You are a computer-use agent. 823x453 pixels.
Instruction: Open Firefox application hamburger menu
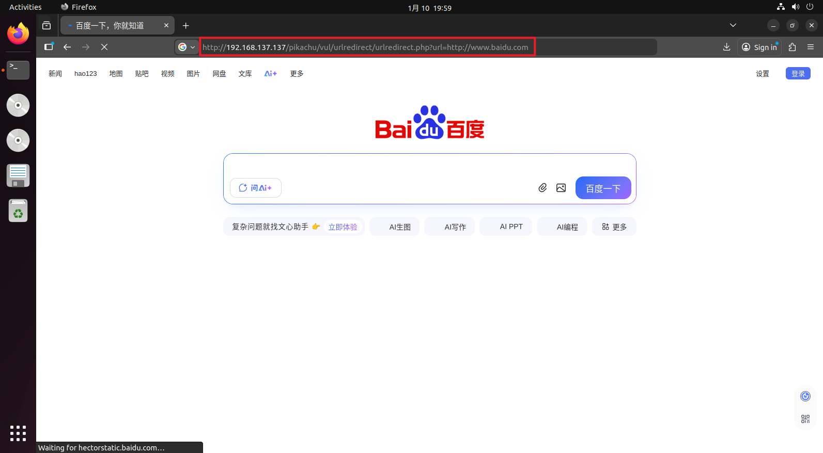click(x=811, y=47)
